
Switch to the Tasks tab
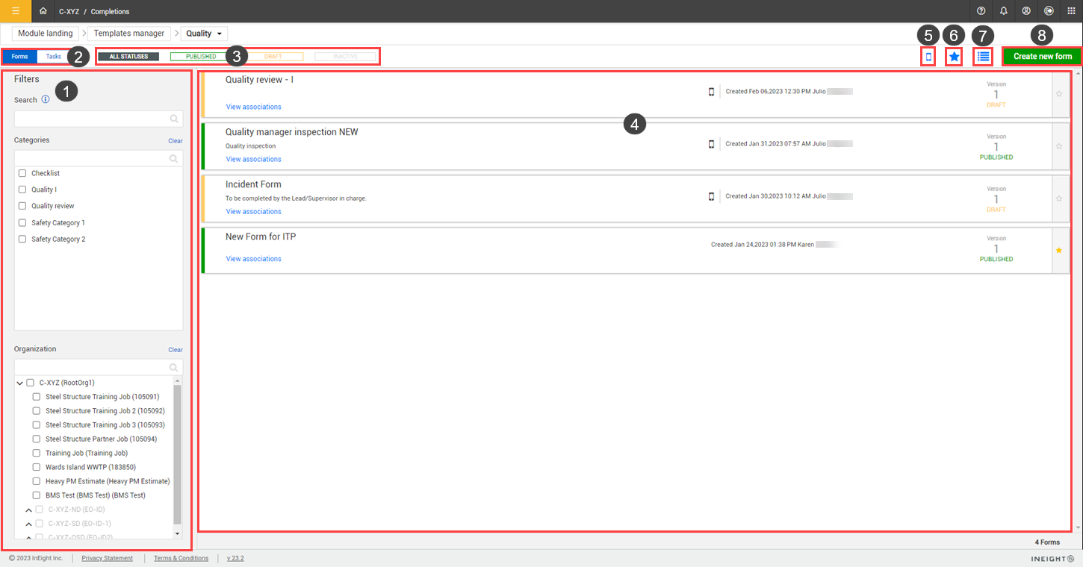[53, 57]
